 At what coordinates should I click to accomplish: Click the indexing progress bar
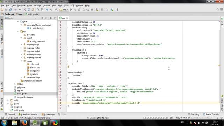tap(155, 118)
